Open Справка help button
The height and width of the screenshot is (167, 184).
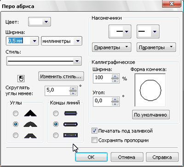coord(162,157)
